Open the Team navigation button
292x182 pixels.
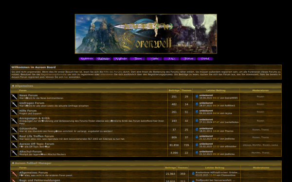click(138, 59)
